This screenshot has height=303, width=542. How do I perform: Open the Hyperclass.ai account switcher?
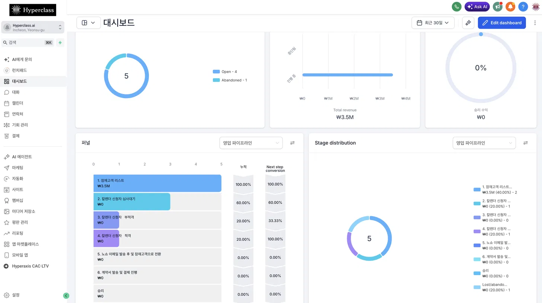33,27
